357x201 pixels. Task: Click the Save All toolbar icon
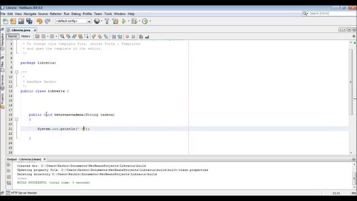29,21
